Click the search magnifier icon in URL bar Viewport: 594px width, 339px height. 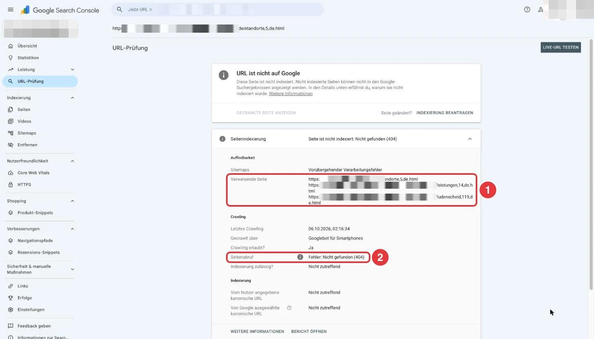pos(119,9)
